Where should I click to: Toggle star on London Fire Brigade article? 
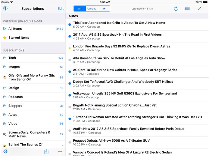pyautogui.click(x=70, y=48)
